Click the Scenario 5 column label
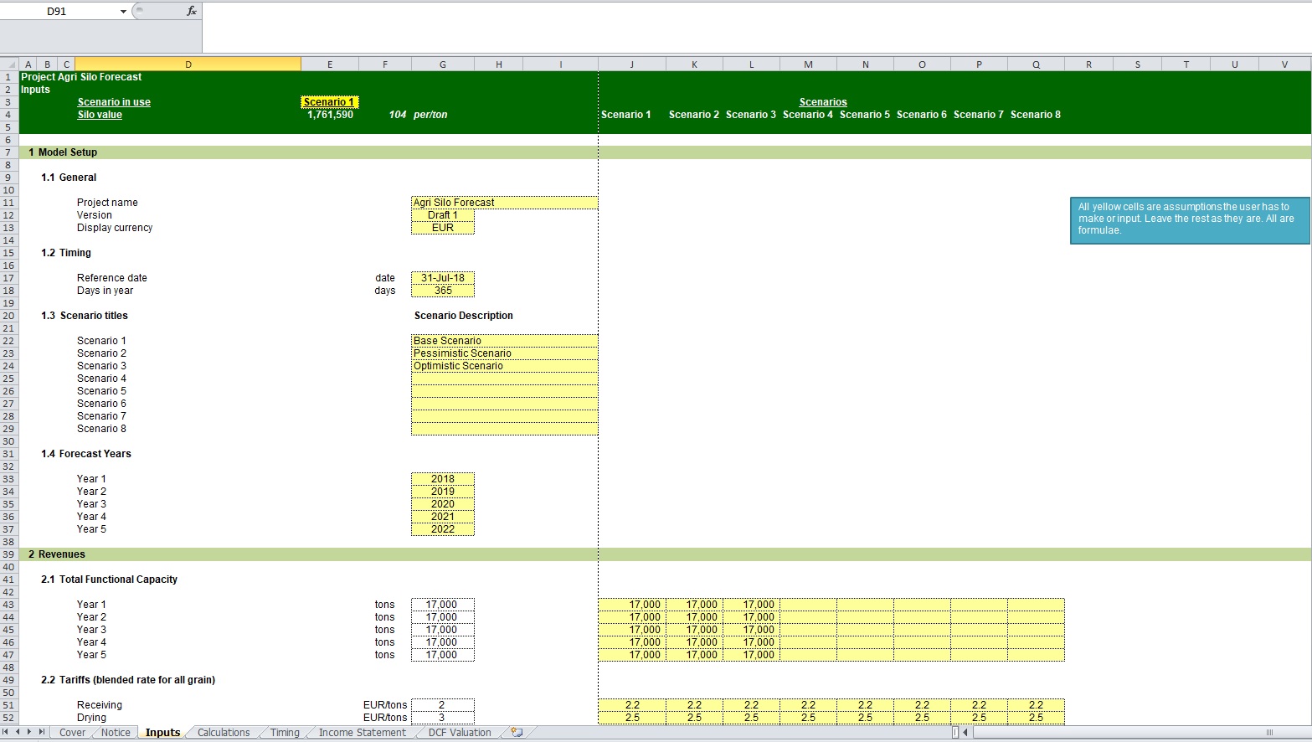1312x742 pixels. (x=865, y=115)
